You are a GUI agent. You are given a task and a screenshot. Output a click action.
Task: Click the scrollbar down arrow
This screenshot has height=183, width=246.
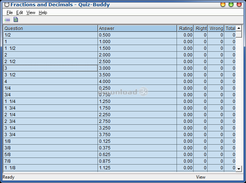point(239,169)
